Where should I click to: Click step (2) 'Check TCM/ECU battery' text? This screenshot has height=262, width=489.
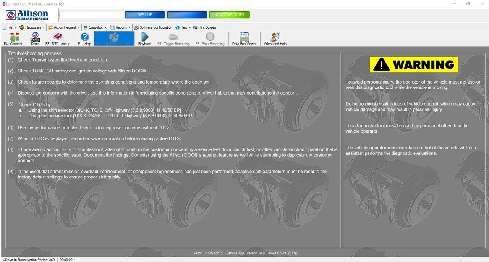82,71
